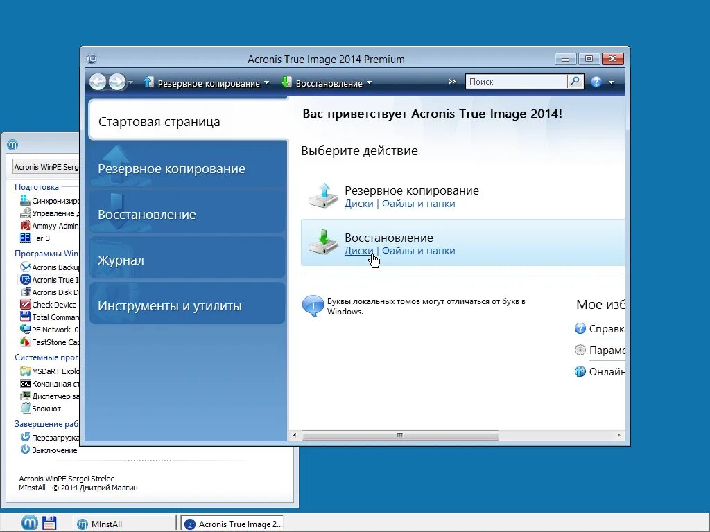Launch Total Commander from MInstAll list

pos(49,317)
